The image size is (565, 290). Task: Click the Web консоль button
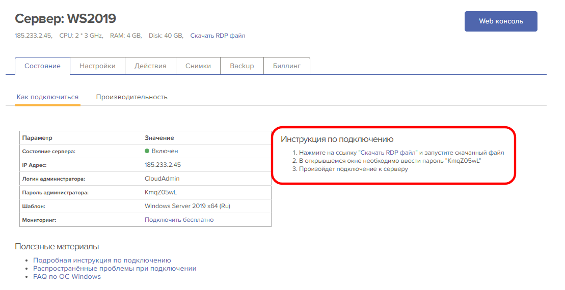500,21
